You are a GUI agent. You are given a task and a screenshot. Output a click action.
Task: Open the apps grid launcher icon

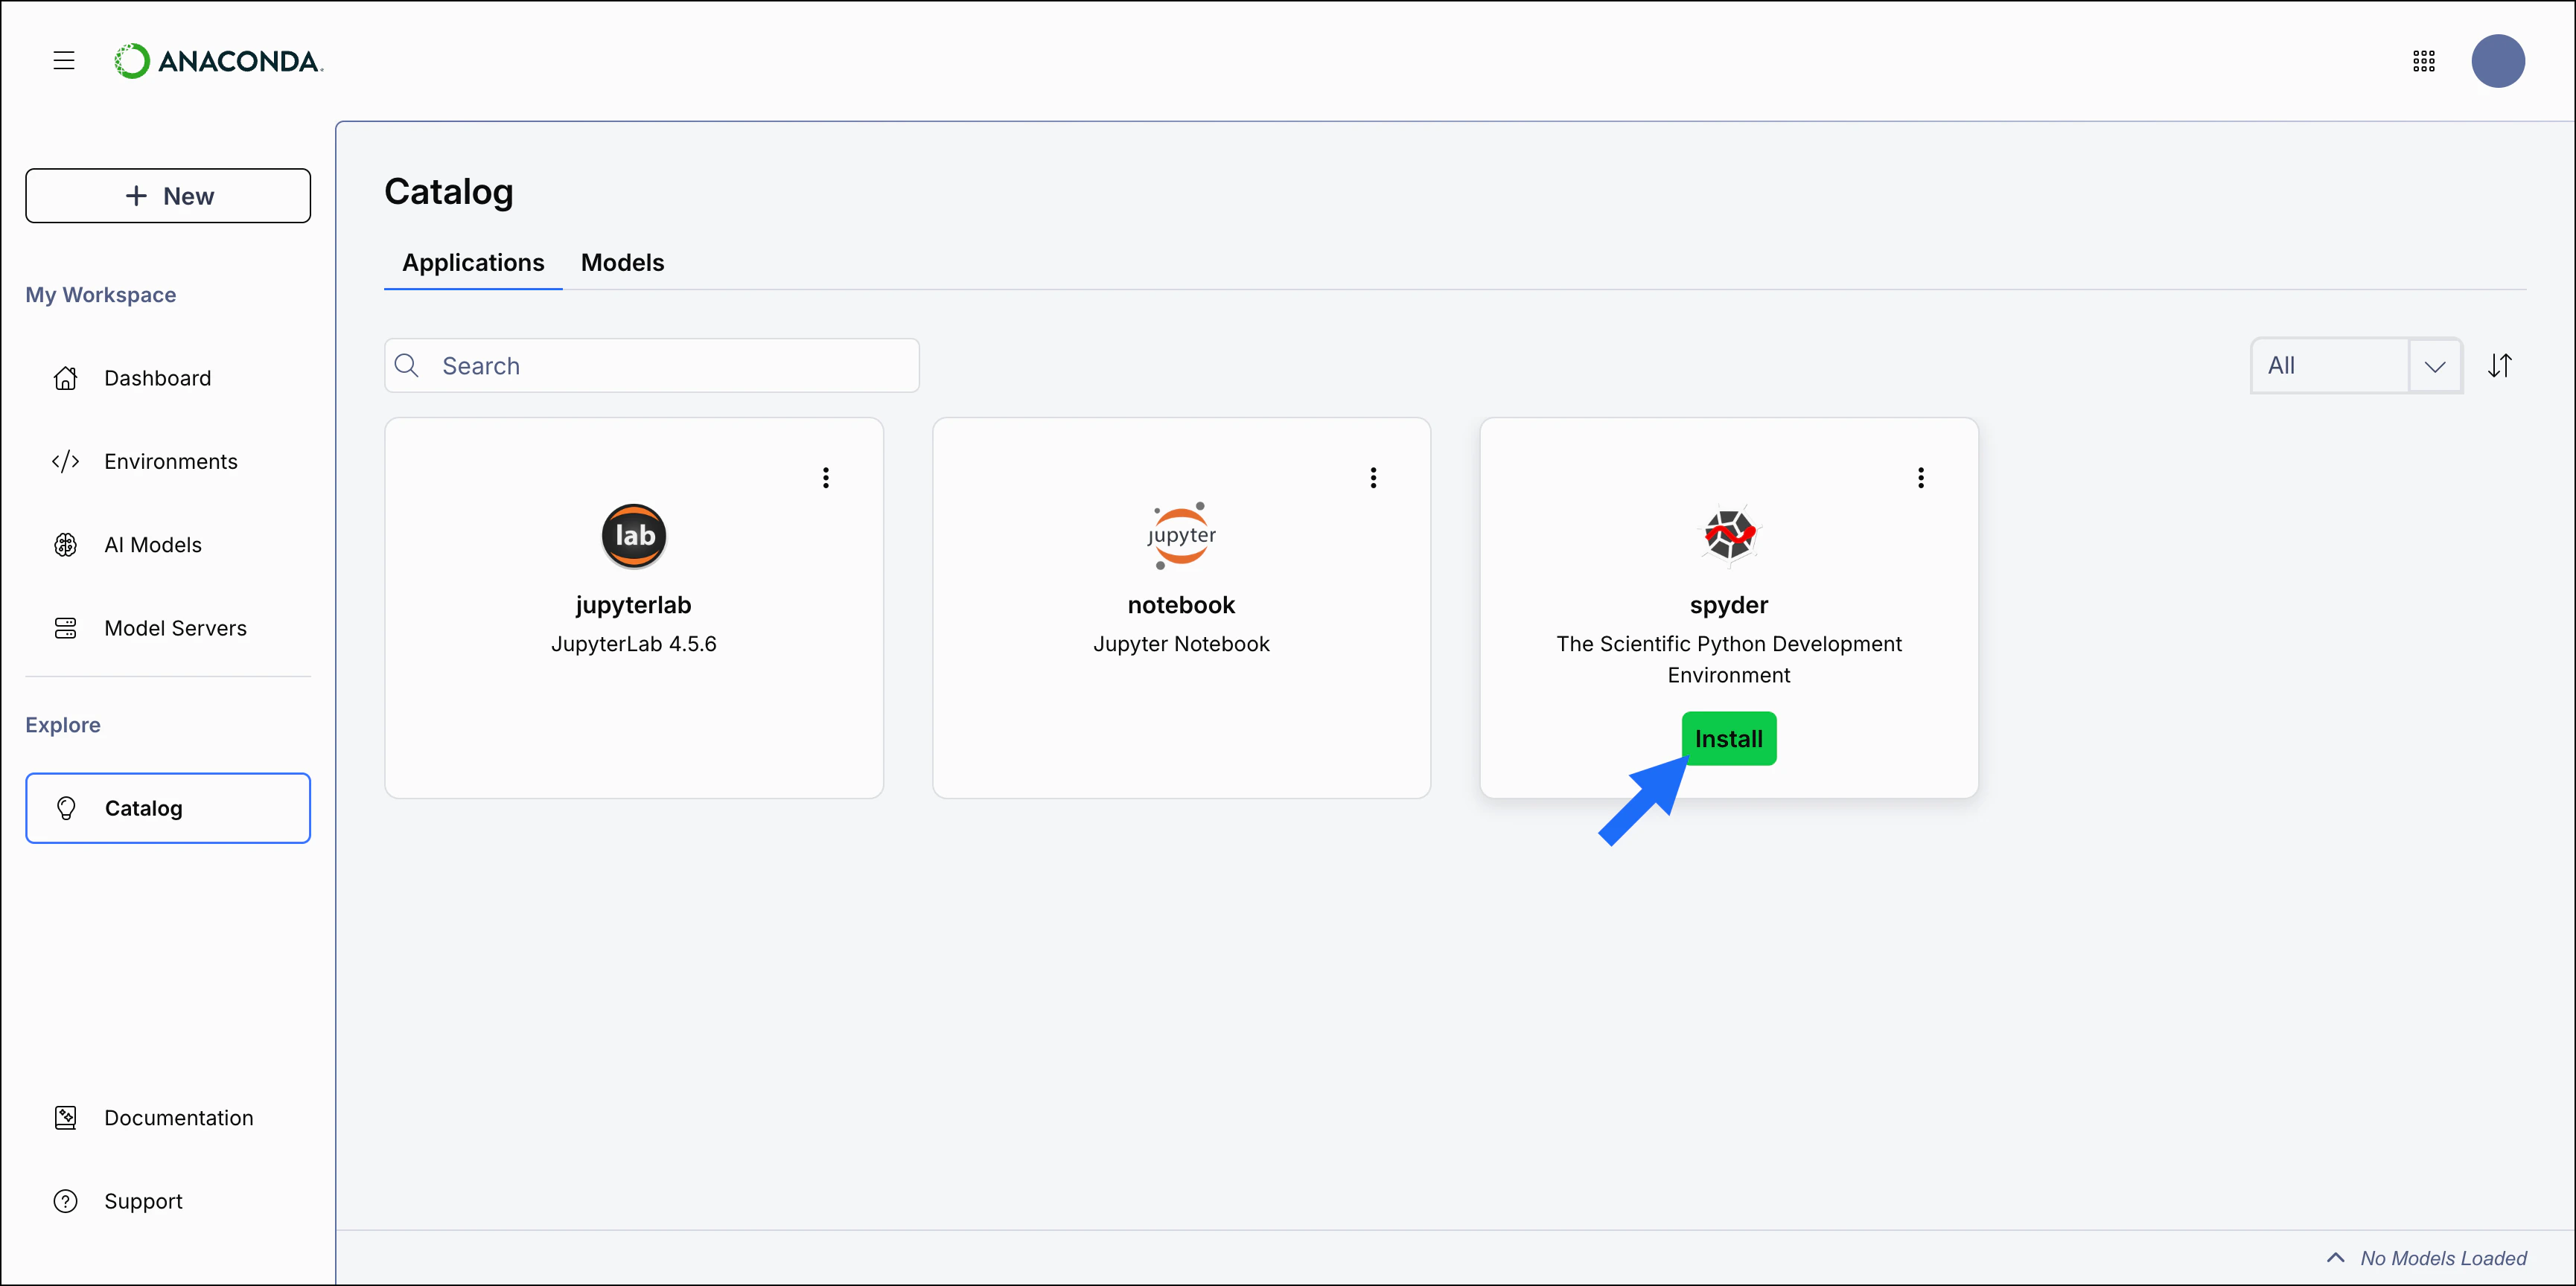coord(2423,61)
